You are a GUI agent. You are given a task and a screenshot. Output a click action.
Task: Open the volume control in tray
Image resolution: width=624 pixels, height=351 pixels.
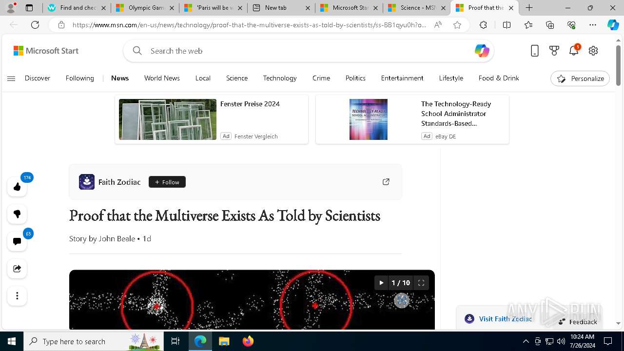[x=561, y=341]
